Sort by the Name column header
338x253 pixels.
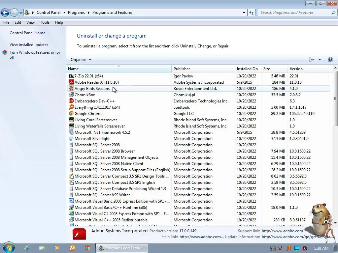click(118, 69)
